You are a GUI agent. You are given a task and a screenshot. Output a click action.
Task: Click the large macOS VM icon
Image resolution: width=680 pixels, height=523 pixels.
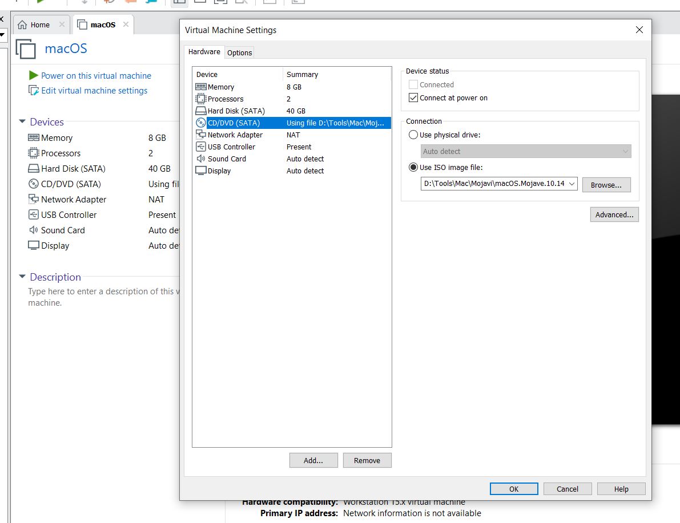[26, 48]
